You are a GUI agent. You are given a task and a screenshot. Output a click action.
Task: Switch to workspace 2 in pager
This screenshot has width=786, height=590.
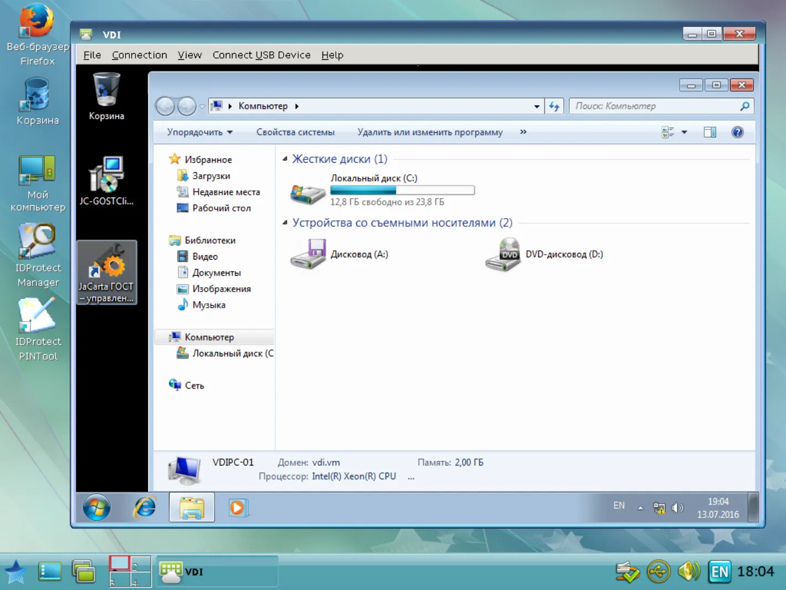pyautogui.click(x=140, y=563)
